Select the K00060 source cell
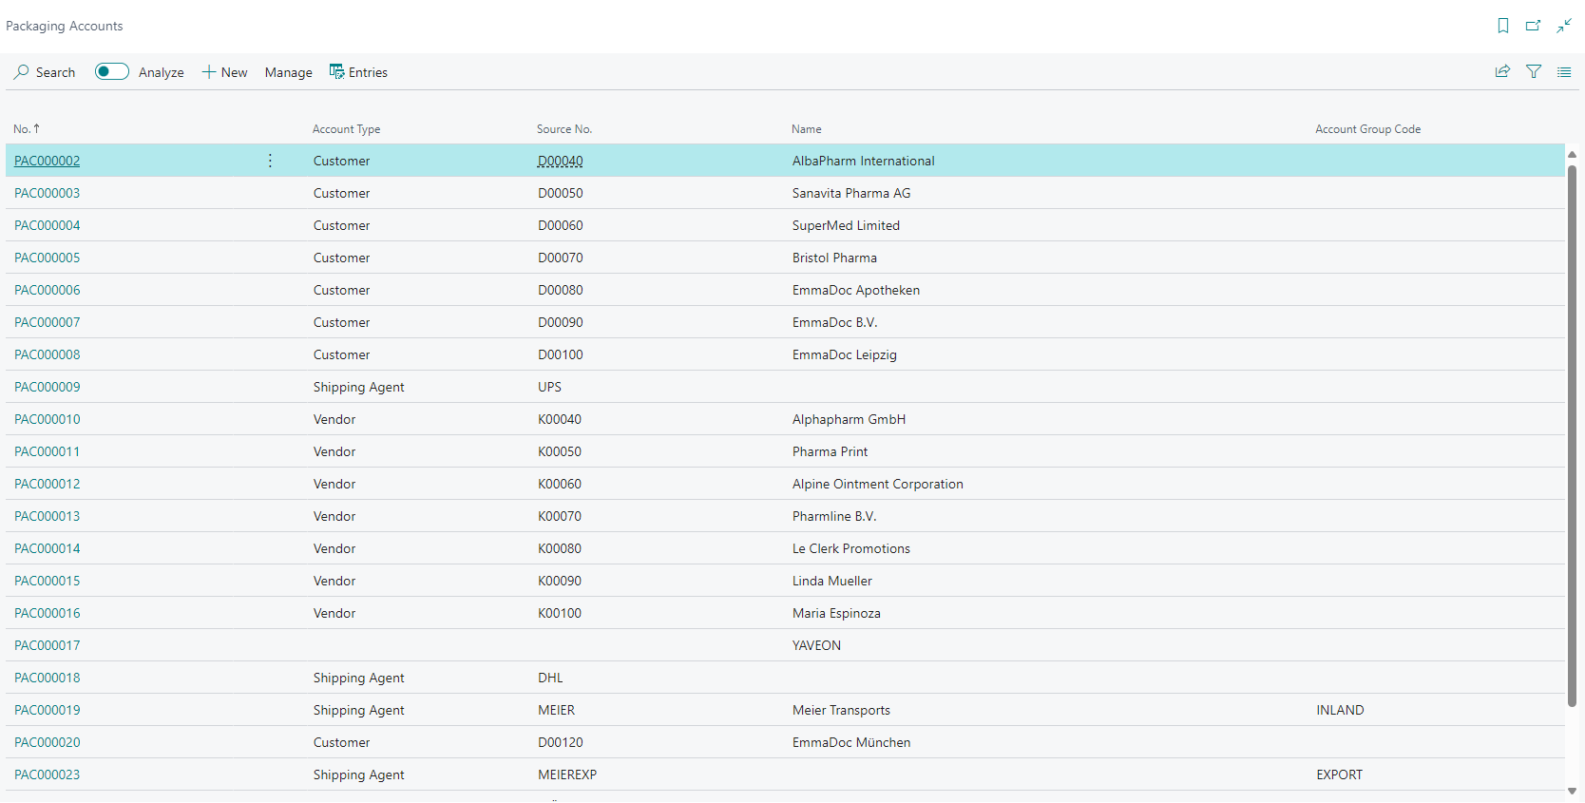This screenshot has width=1585, height=803. (x=560, y=484)
